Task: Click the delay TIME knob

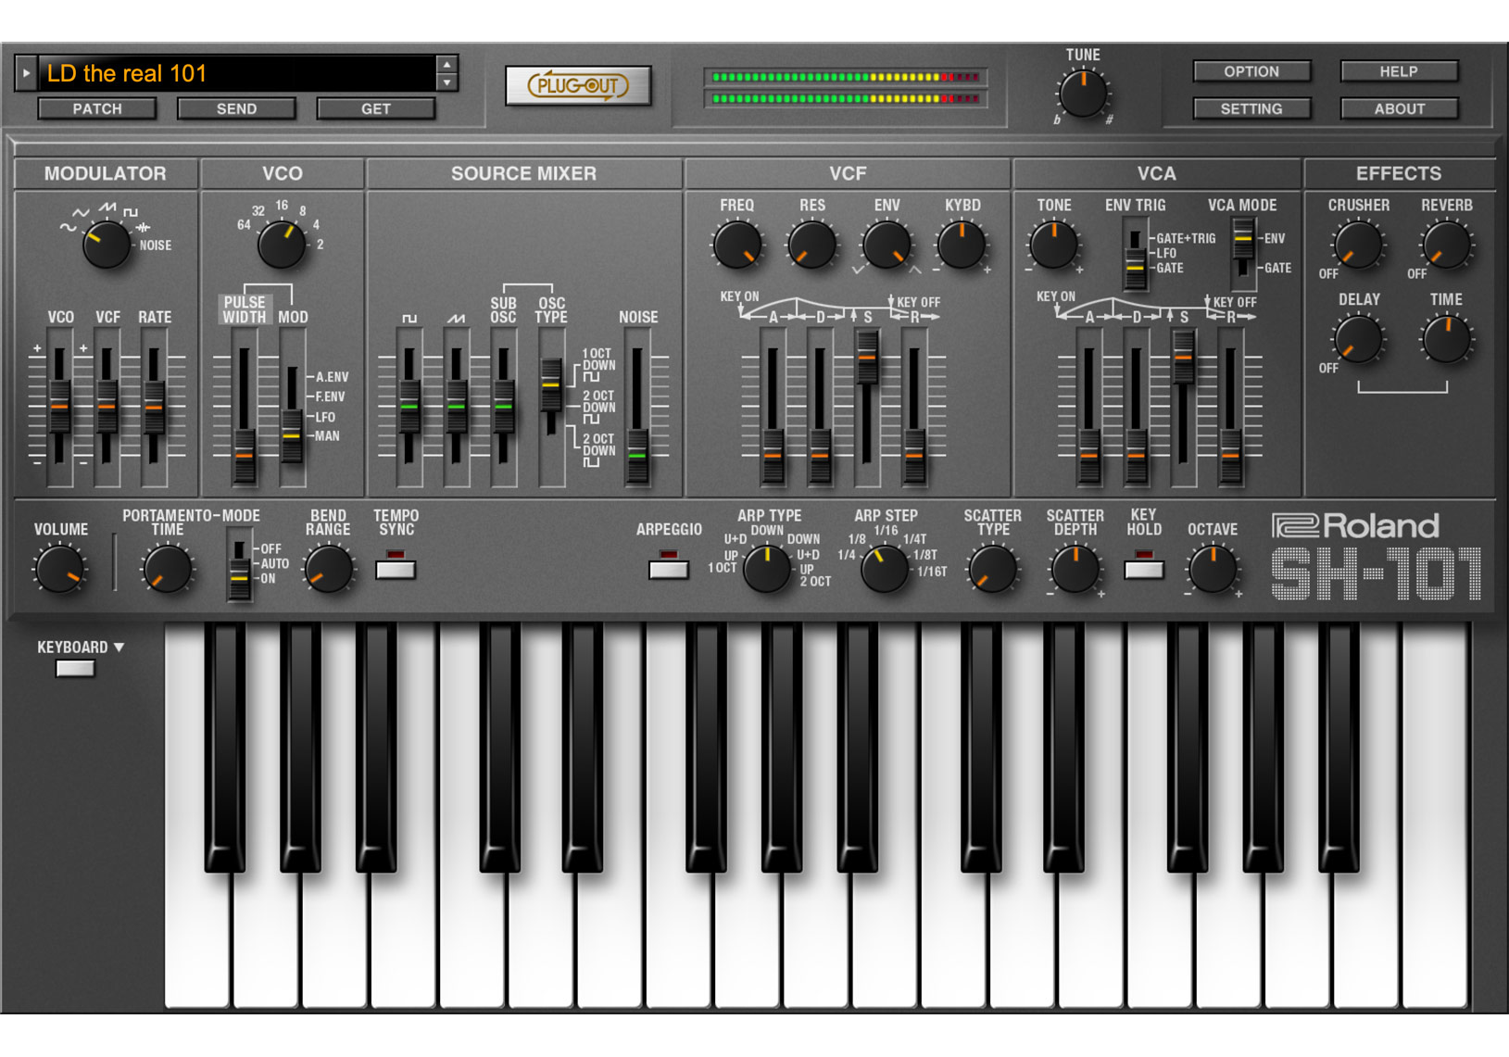Action: pos(1446,339)
